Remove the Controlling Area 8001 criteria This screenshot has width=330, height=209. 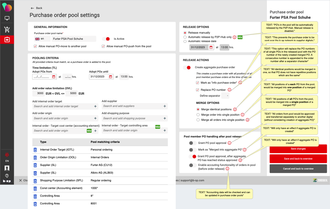click(35, 204)
